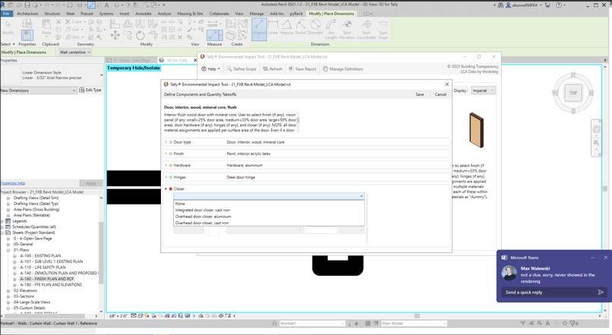Open the Structure ribbon tab
Screen dimensions: 612x335
[52, 14]
